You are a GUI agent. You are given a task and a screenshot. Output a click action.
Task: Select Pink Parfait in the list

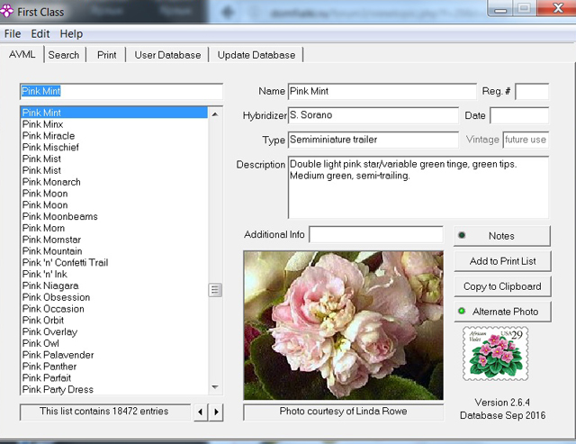point(114,378)
